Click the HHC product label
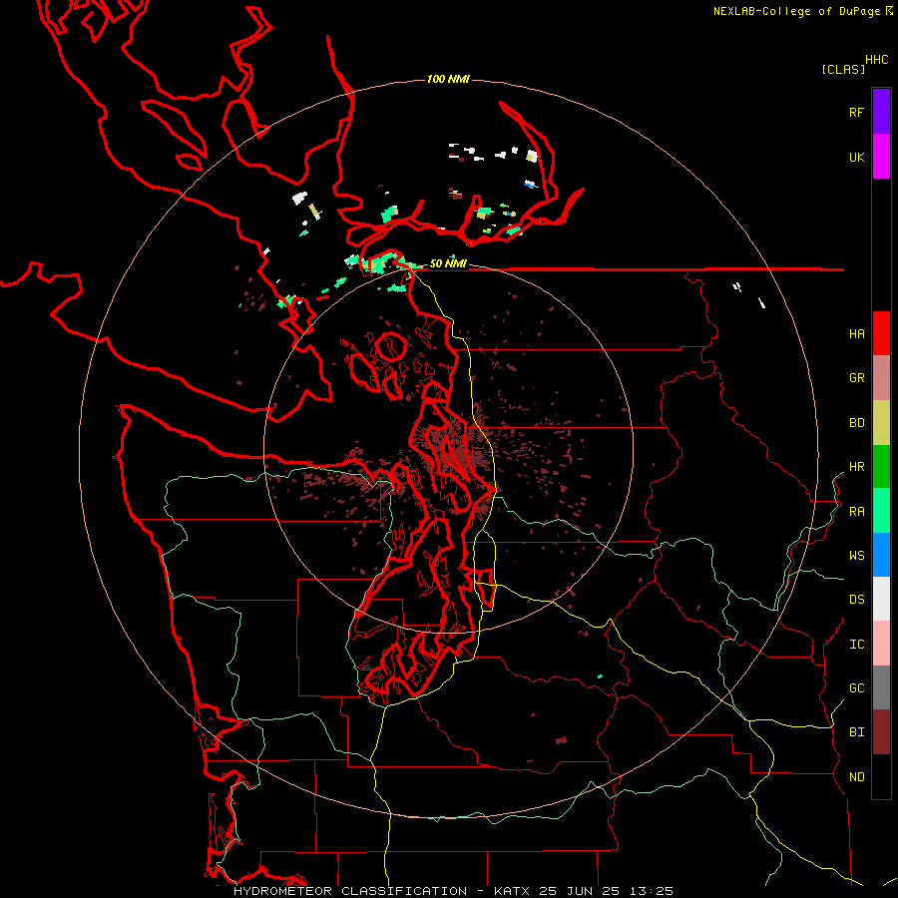This screenshot has width=898, height=898. coord(877,60)
